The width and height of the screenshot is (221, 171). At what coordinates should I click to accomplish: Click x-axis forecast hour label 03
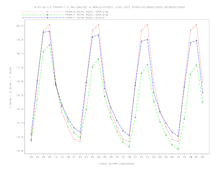pos(37,157)
